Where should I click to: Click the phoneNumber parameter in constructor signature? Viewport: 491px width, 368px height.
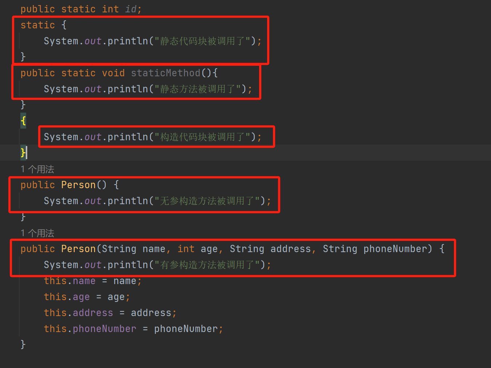coord(395,249)
